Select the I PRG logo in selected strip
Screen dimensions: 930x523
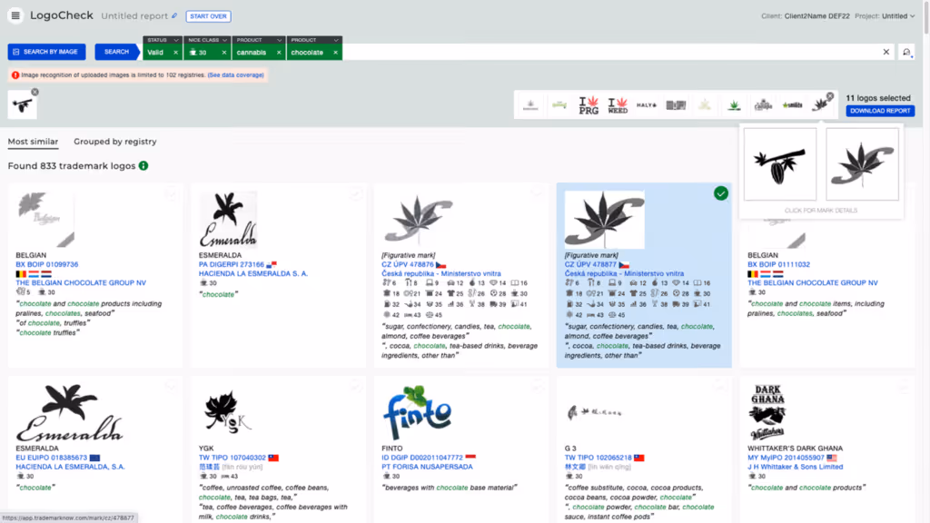[589, 105]
